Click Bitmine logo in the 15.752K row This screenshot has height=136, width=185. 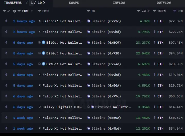[89, 96]
